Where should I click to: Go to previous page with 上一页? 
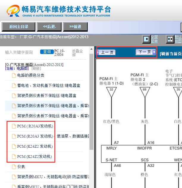pos(106,53)
